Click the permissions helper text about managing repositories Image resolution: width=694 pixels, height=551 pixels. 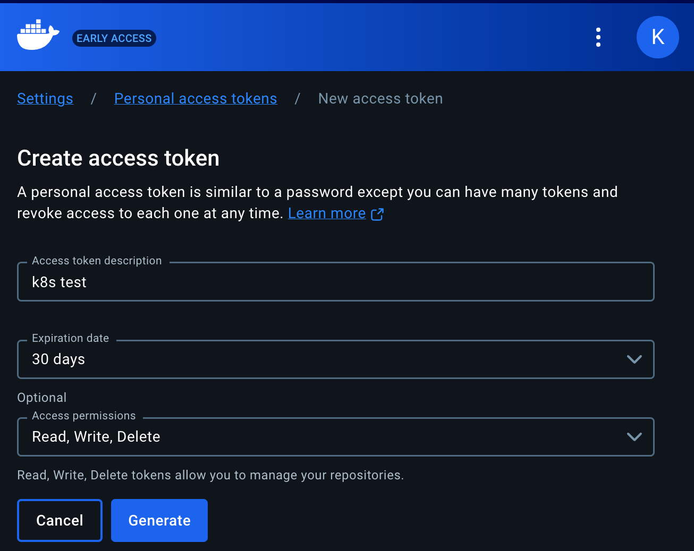tap(210, 475)
